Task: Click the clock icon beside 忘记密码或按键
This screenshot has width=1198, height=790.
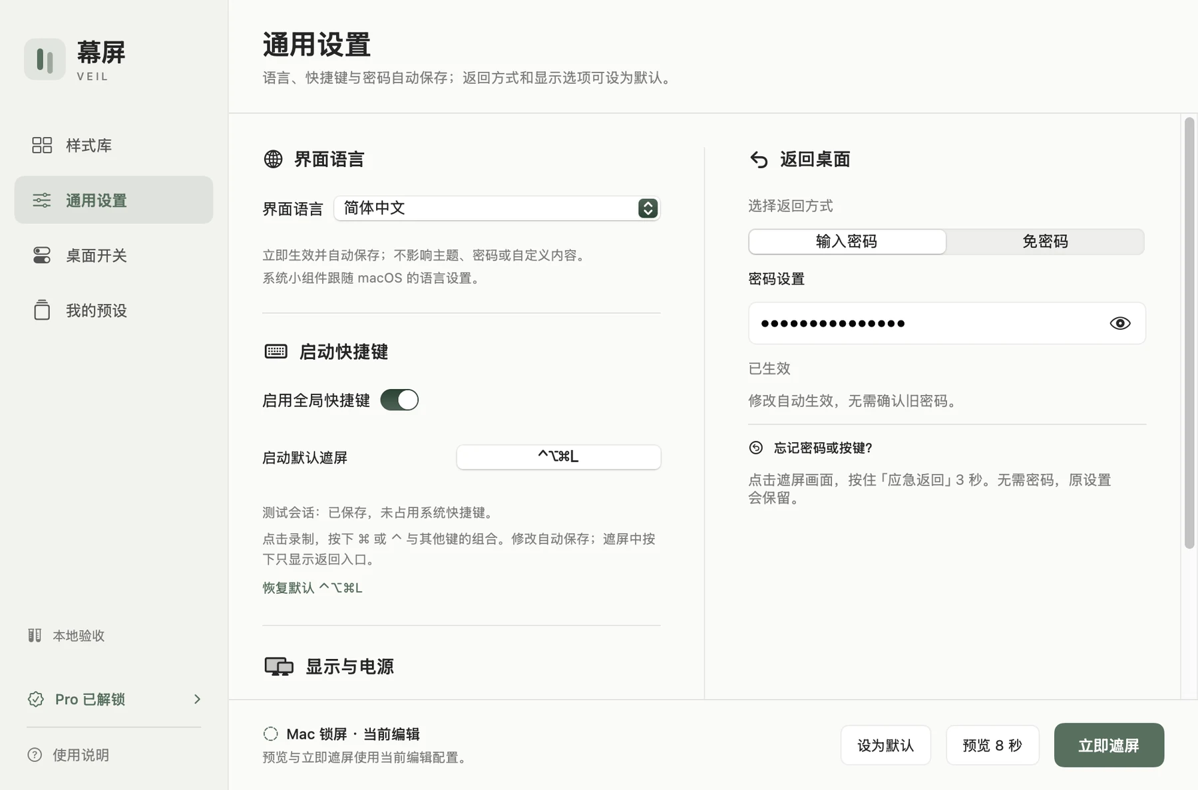Action: [x=756, y=448]
